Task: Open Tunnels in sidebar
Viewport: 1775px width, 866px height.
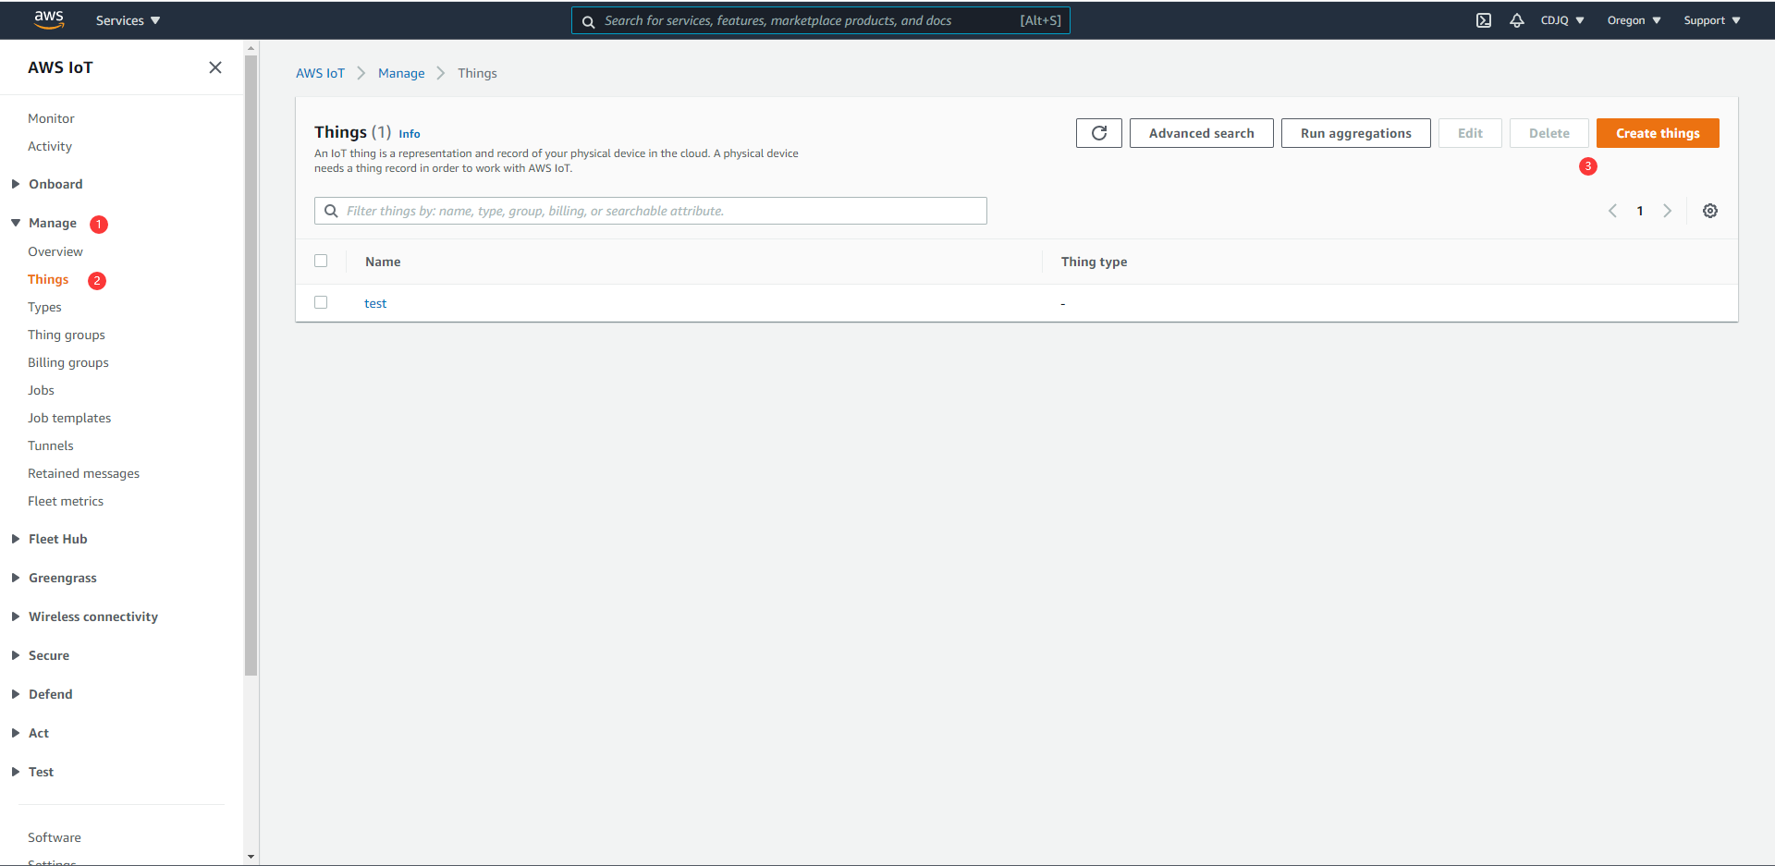Action: 51,445
